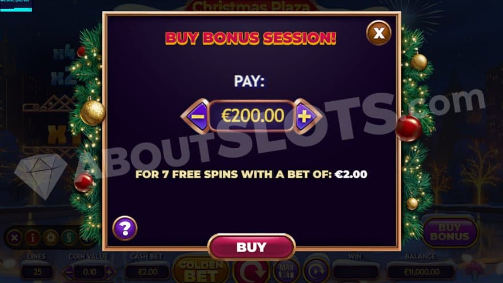Viewport: 503px width, 283px height.
Task: Select the €200.00 pay amount field
Action: coord(252,116)
